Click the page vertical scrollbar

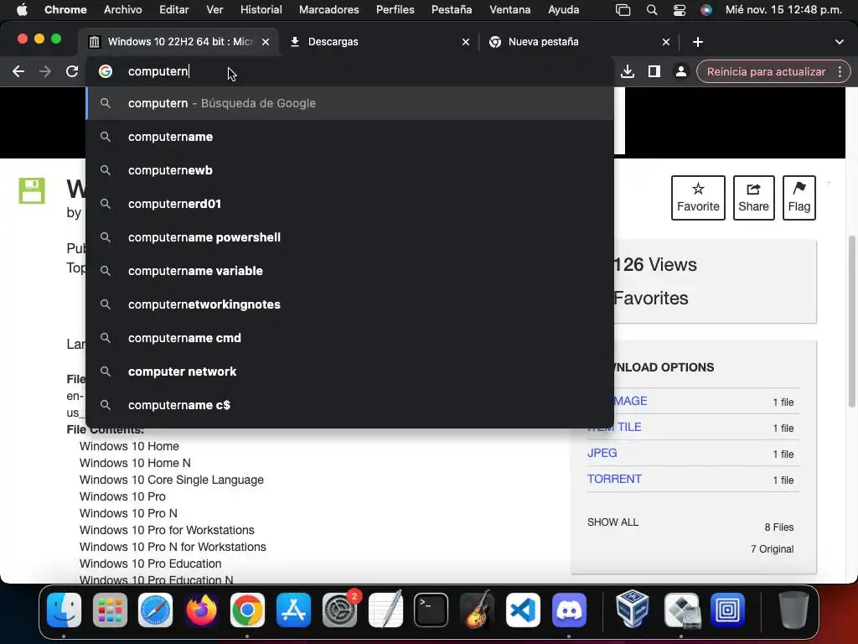point(851,322)
